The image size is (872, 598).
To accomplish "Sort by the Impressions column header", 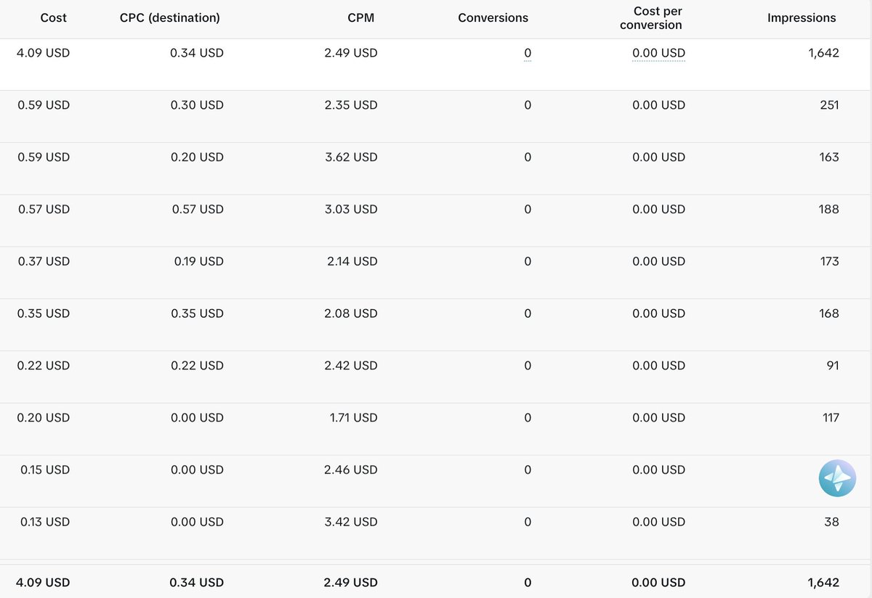I will point(802,17).
